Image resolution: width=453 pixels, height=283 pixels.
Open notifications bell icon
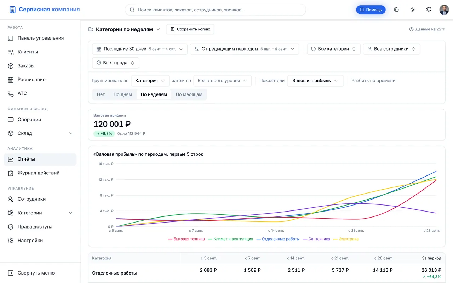429,10
